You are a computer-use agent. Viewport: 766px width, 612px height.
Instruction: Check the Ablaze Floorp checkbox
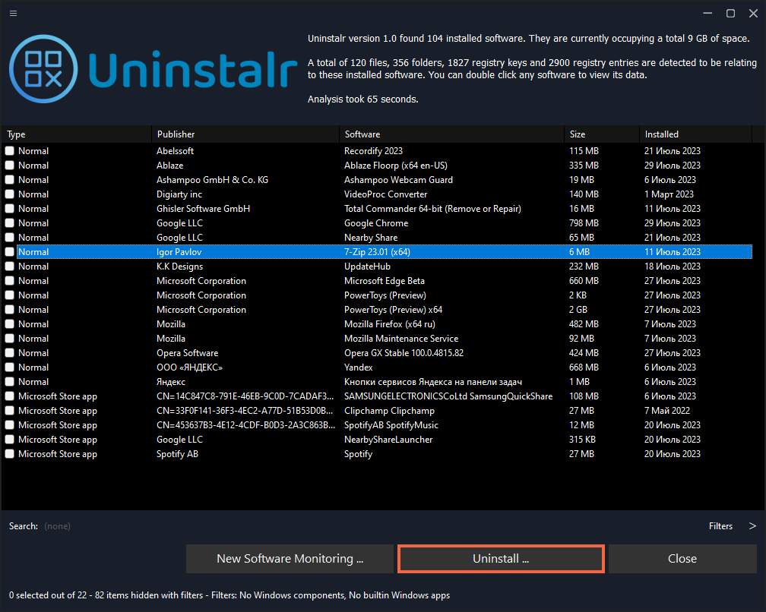9,166
